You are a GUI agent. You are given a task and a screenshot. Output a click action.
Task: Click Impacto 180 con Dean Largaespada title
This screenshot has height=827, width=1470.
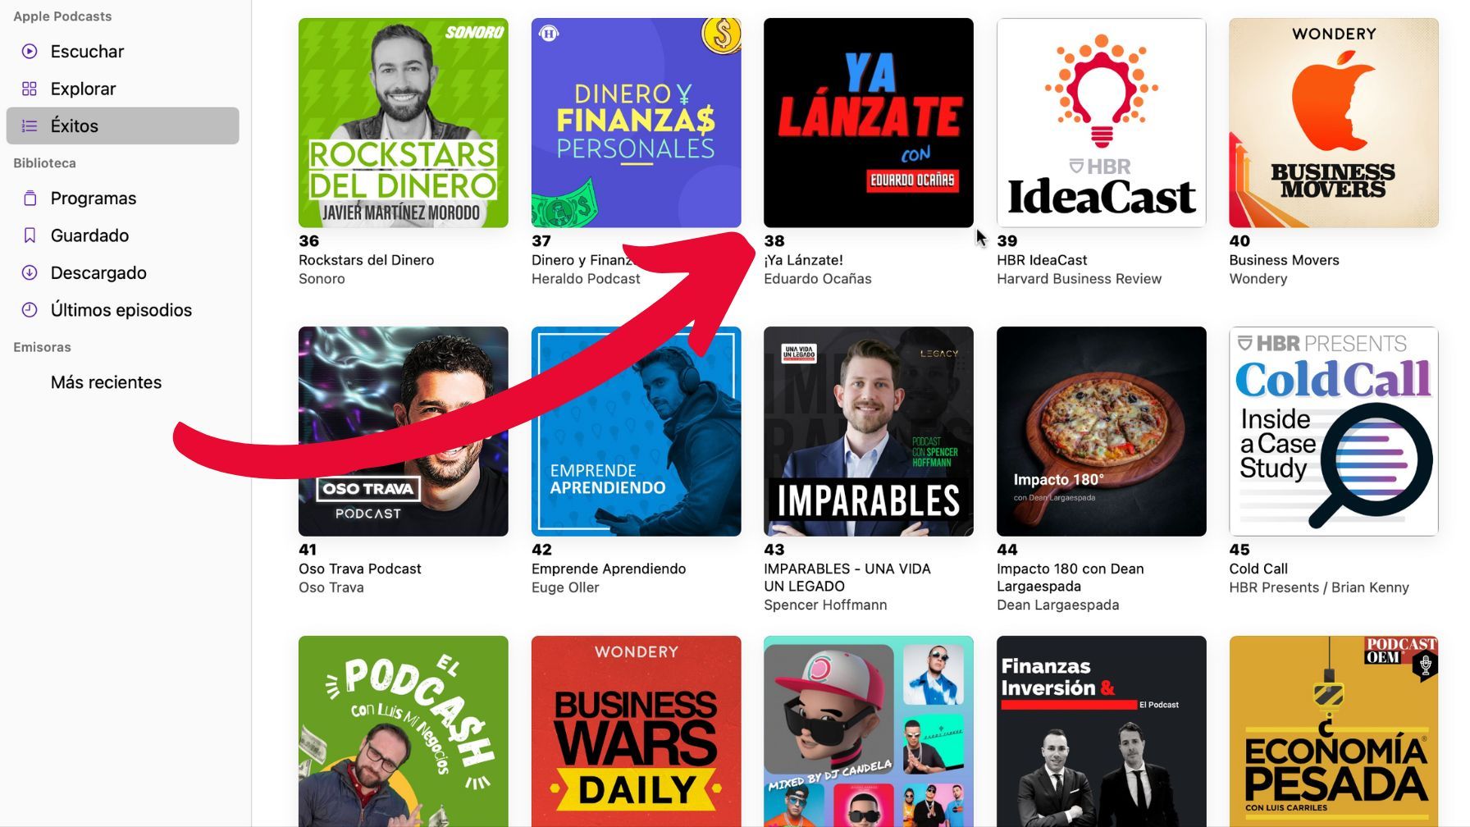[1071, 578]
